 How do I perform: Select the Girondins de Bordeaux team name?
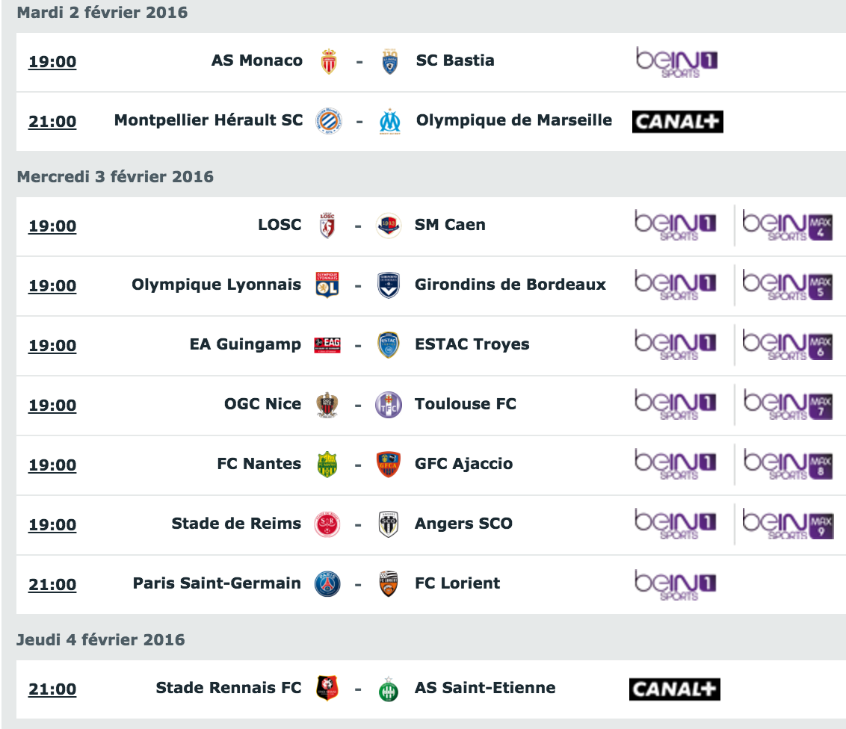pyautogui.click(x=510, y=284)
